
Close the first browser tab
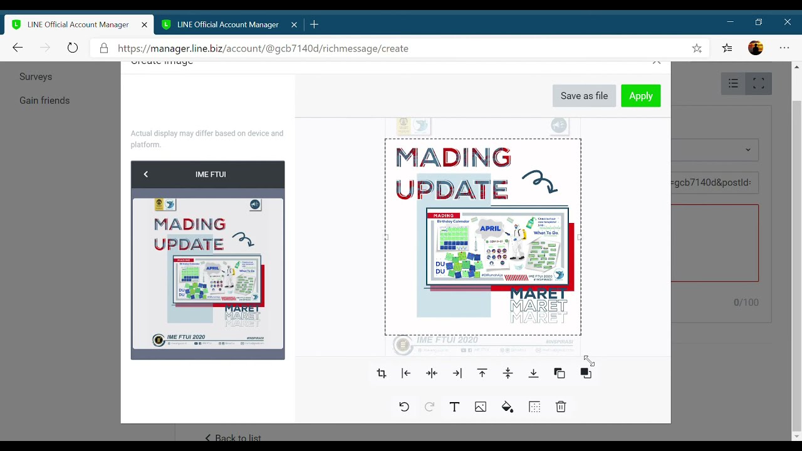(144, 24)
